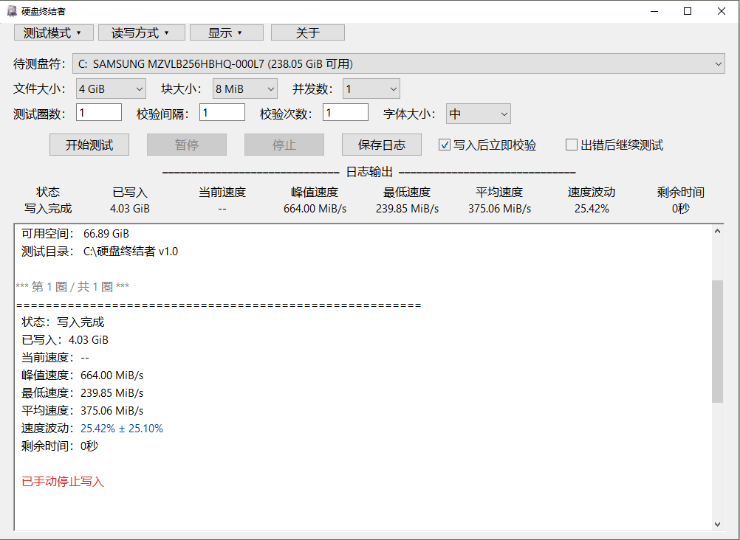Click the log scrollbar down arrow

717,524
